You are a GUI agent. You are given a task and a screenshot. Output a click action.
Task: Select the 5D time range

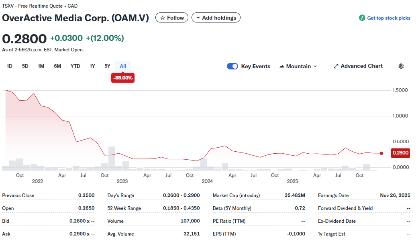click(x=25, y=66)
